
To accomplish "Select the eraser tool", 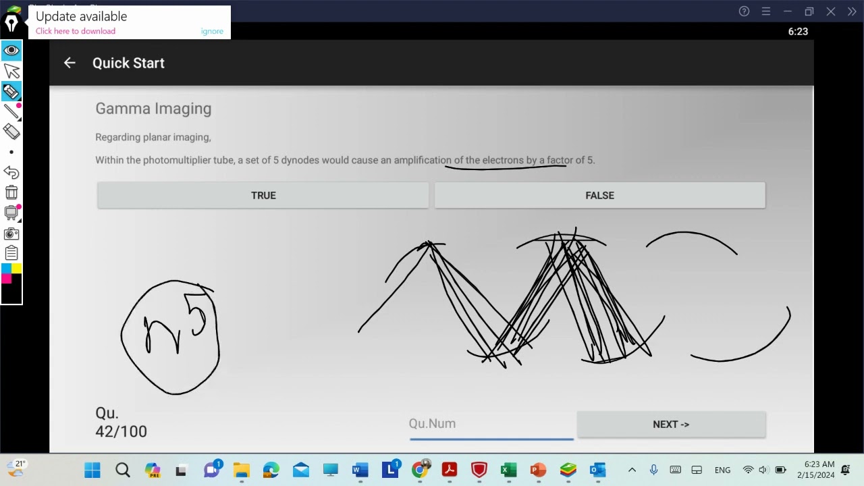I will pyautogui.click(x=11, y=132).
